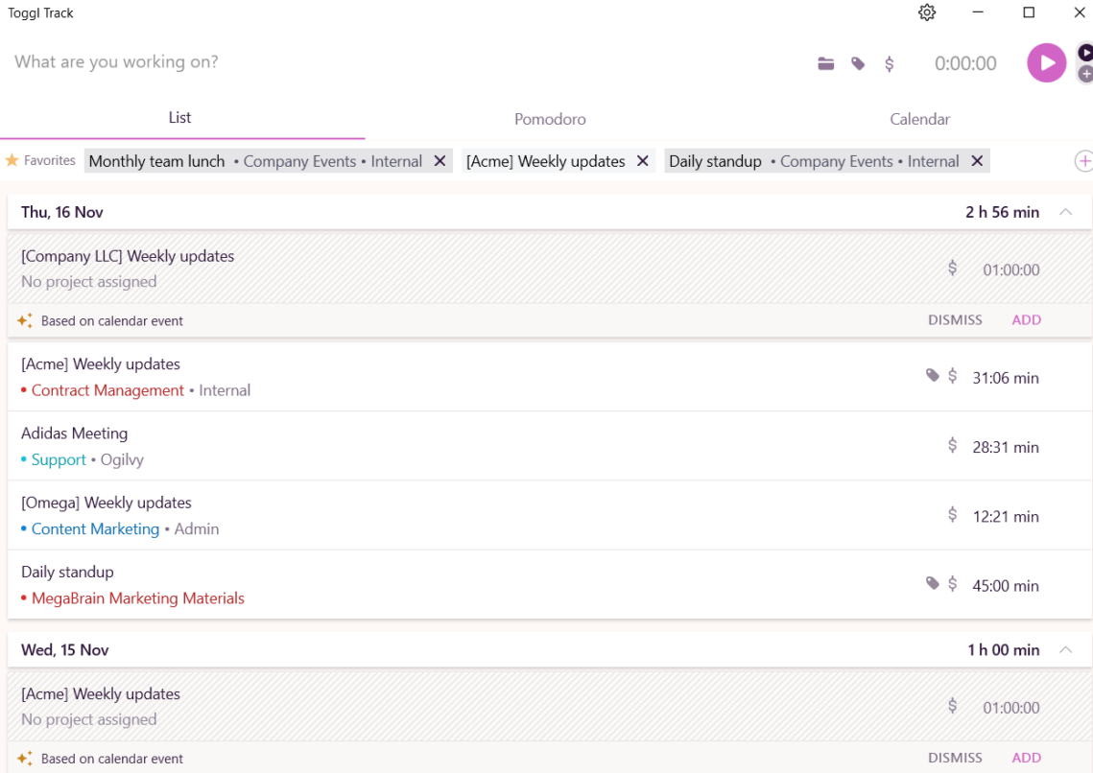
Task: Click the What are you working on field
Action: (288, 62)
